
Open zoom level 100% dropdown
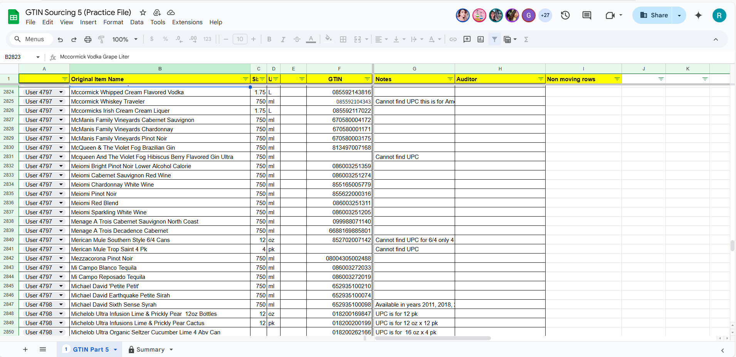(x=125, y=39)
